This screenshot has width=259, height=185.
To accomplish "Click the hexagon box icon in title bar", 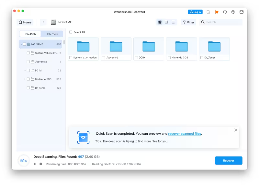I will tap(233, 12).
